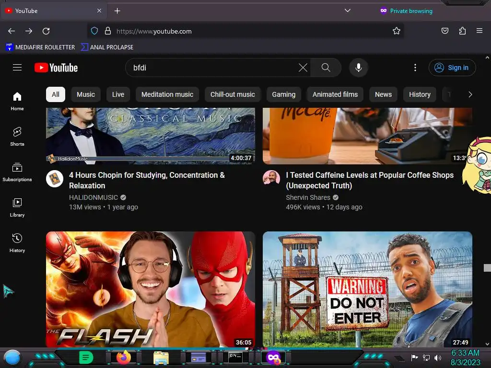
Task: Select the All filter chip
Action: pyautogui.click(x=56, y=94)
